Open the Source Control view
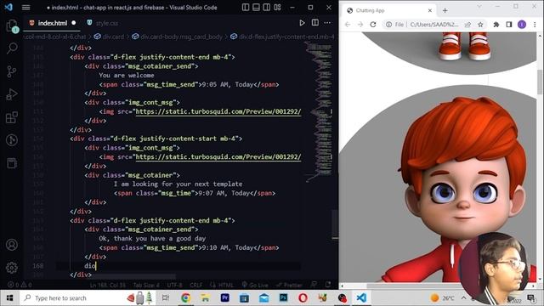Viewport: 544px width, 306px height. [12, 71]
